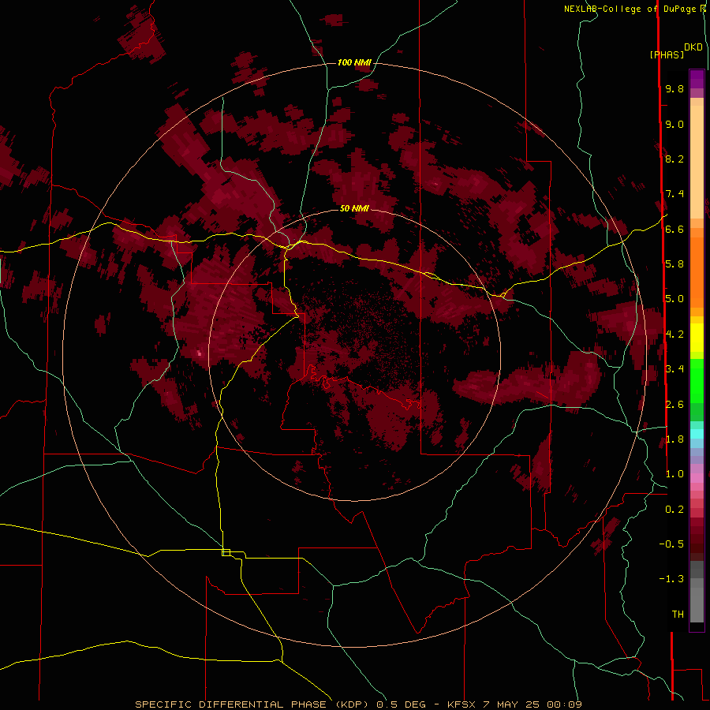
Task: Click the 9.8 value on the color scale
Action: (674, 89)
